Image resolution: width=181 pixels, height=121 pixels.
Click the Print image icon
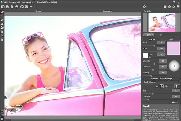click(x=17, y=7)
